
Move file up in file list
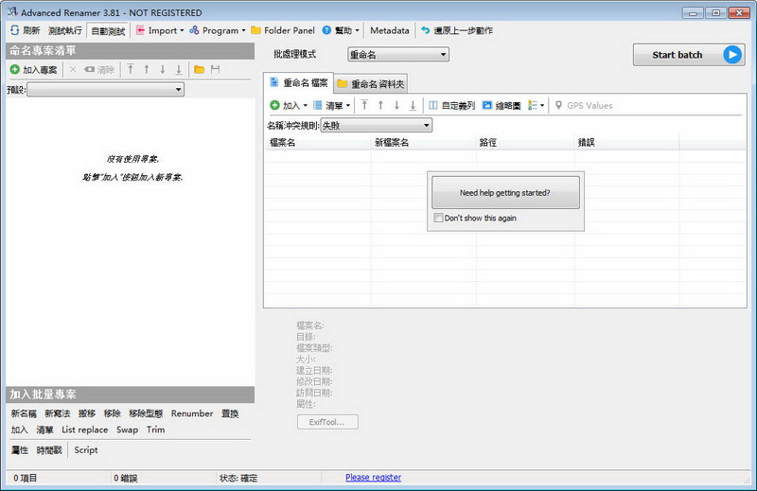tap(381, 105)
